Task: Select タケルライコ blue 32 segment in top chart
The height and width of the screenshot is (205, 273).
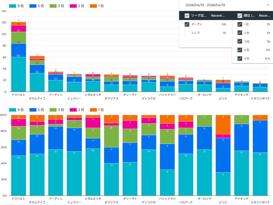Action: tap(37, 82)
